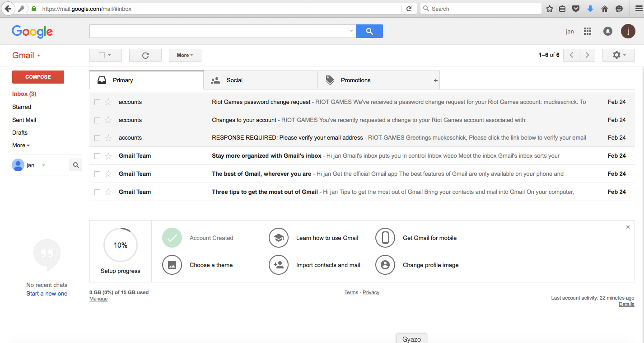This screenshot has width=644, height=343.
Task: Open the account avatar with letter j
Action: point(628,31)
